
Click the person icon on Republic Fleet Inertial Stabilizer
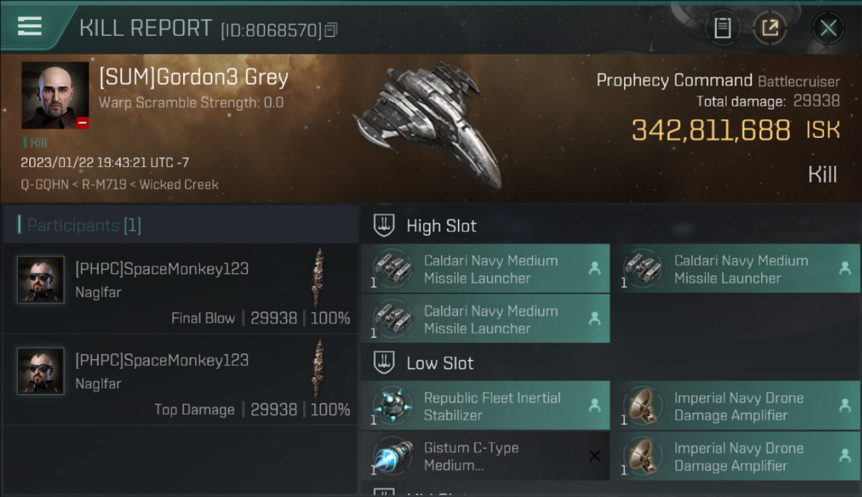click(594, 406)
